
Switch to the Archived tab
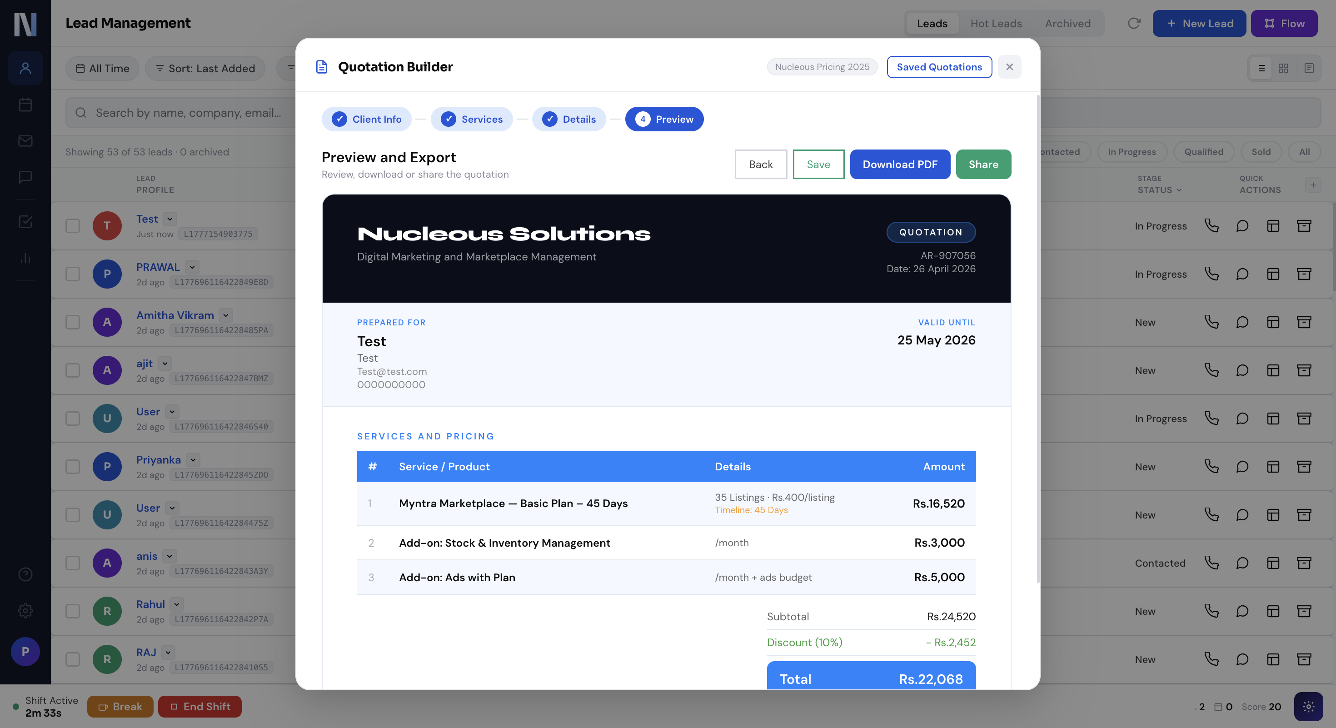tap(1067, 23)
